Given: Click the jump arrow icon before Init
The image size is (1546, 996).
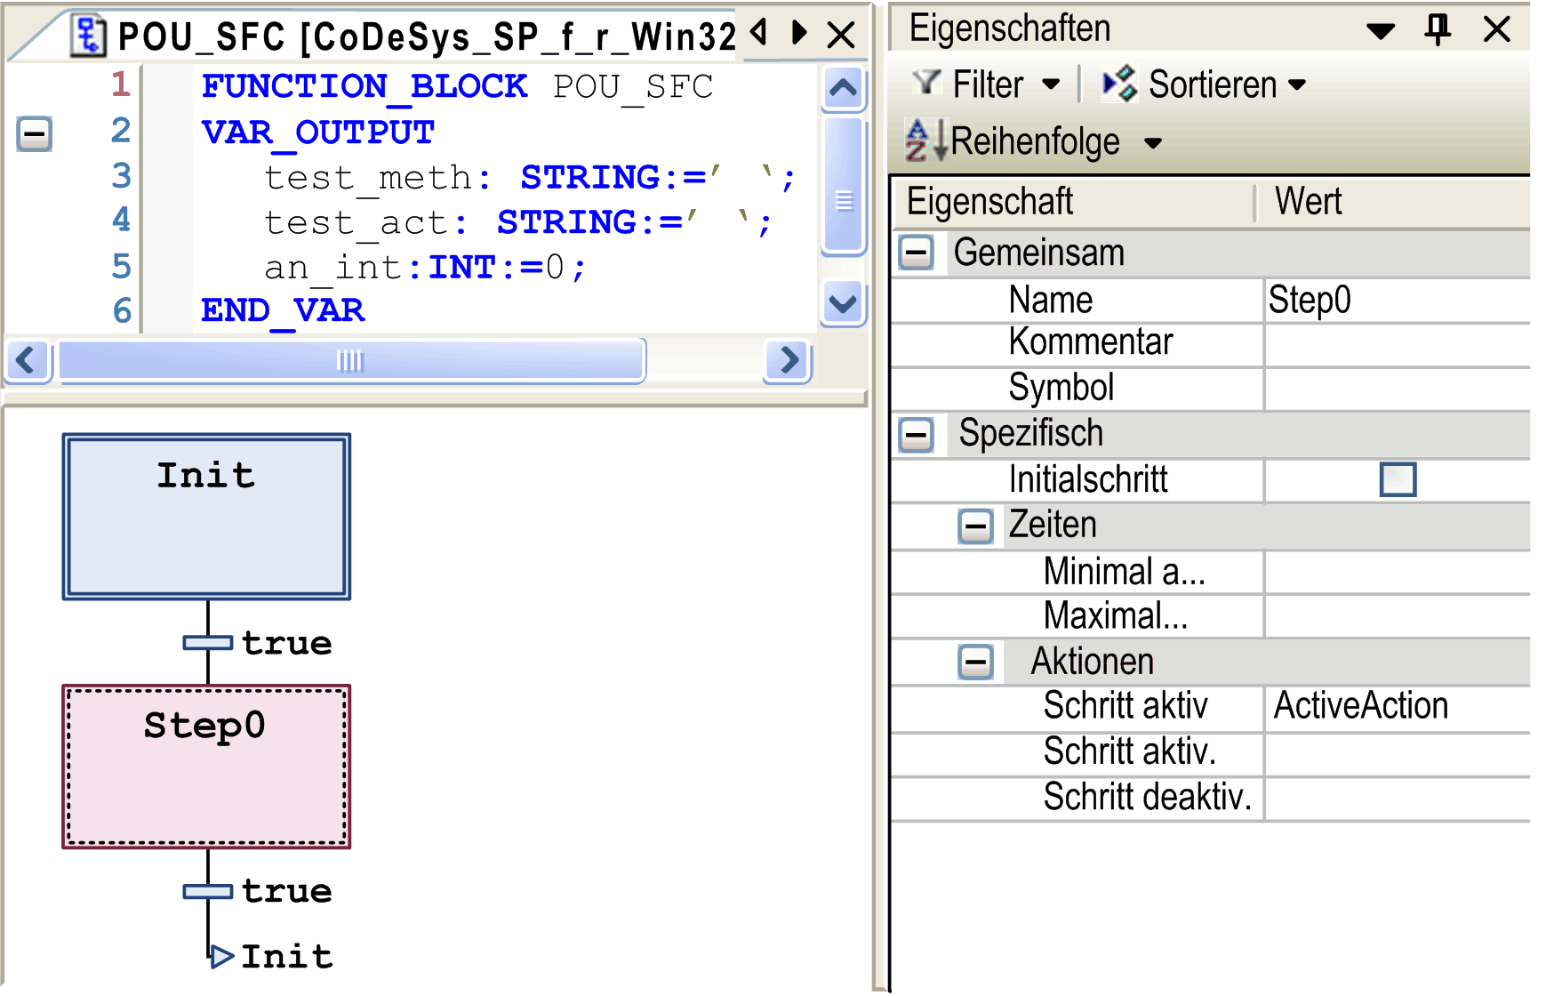Looking at the screenshot, I should pos(220,956).
